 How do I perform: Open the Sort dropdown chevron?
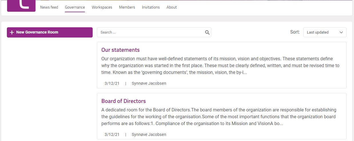[x=341, y=32]
